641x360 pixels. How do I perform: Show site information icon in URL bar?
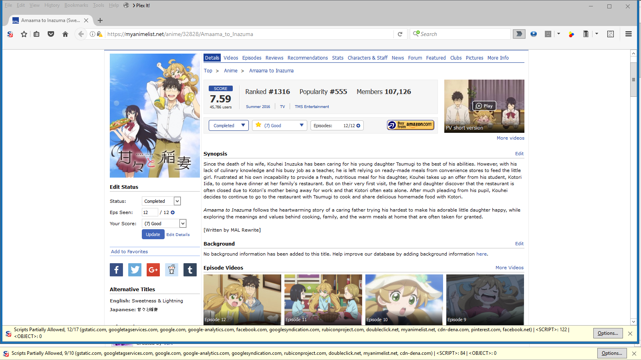click(x=93, y=34)
